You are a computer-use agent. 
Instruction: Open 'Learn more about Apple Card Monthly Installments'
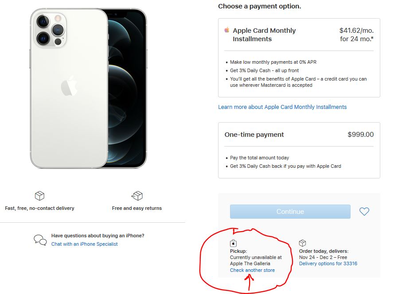(282, 107)
